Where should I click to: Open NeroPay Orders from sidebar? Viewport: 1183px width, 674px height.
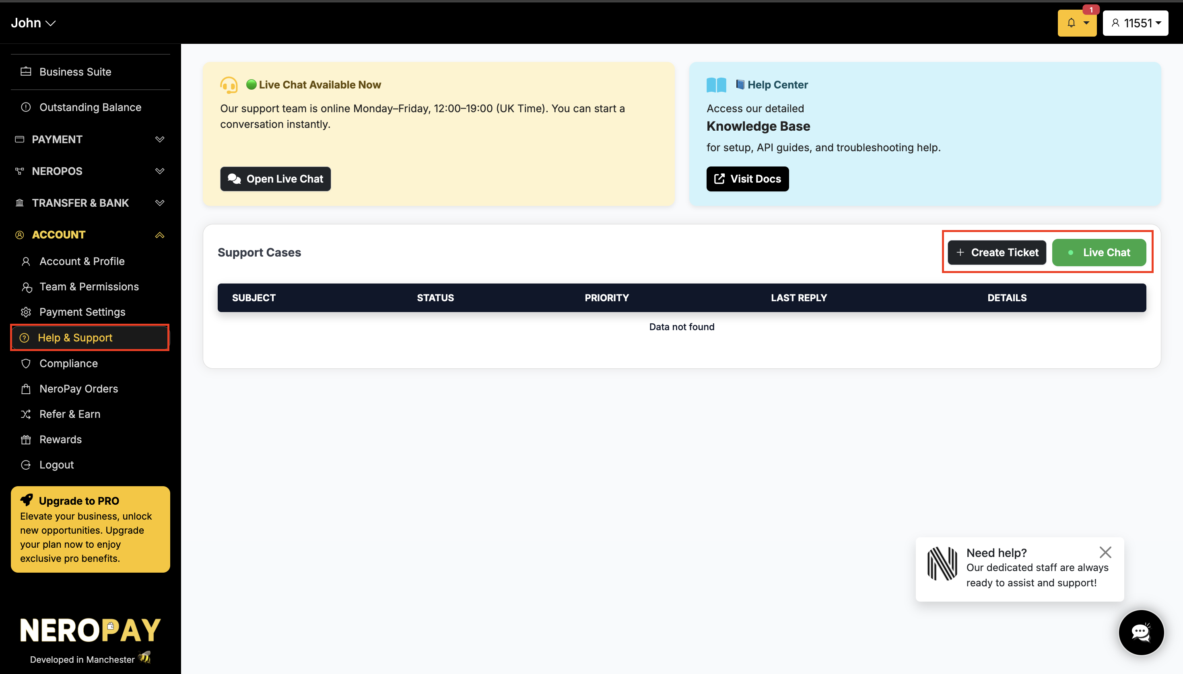point(78,388)
